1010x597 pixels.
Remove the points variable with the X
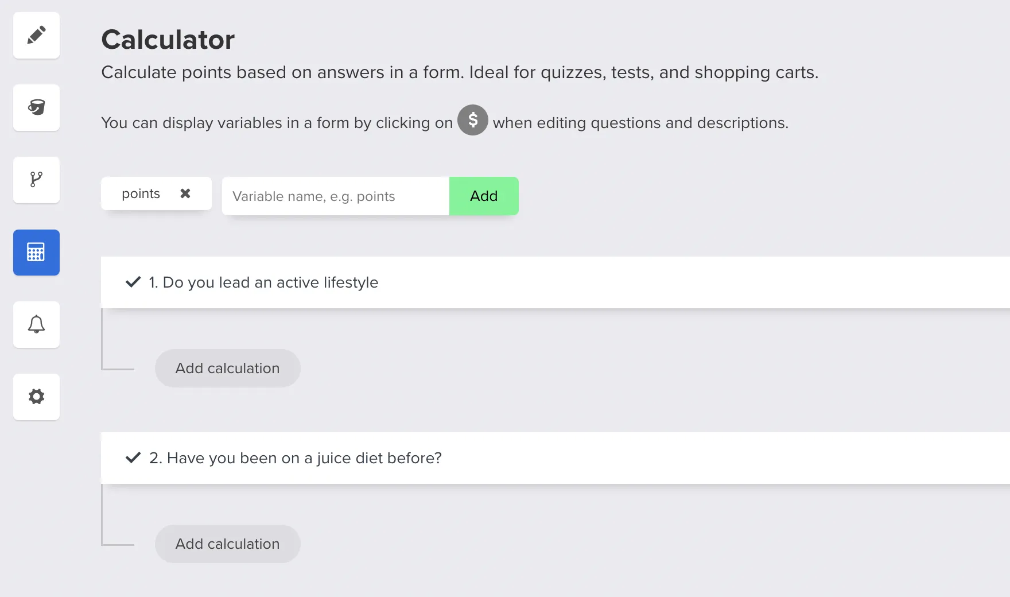point(185,193)
